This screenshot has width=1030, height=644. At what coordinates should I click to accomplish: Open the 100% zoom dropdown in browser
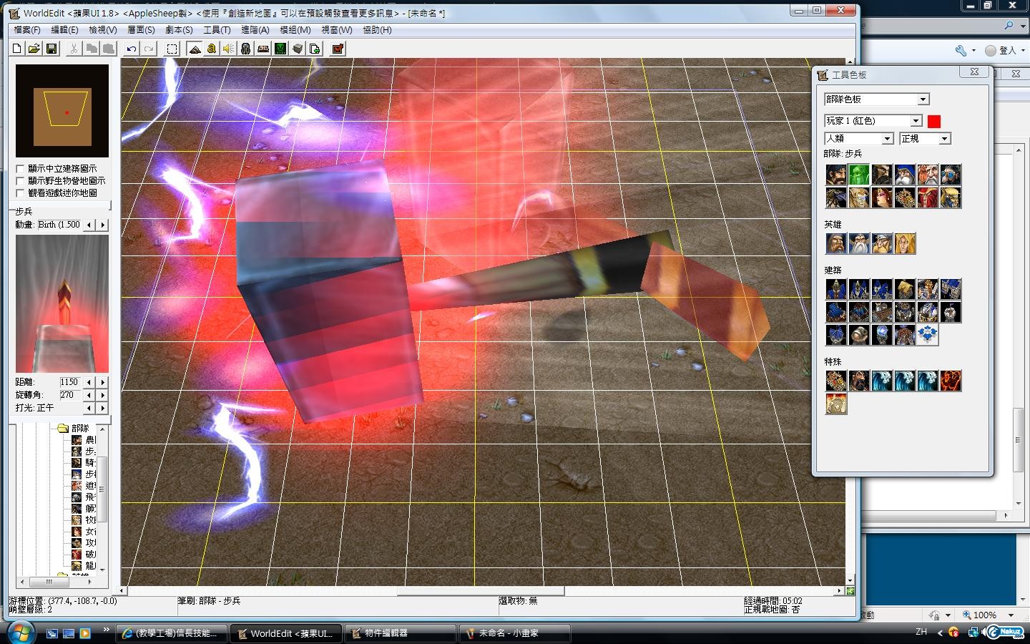click(x=1011, y=615)
